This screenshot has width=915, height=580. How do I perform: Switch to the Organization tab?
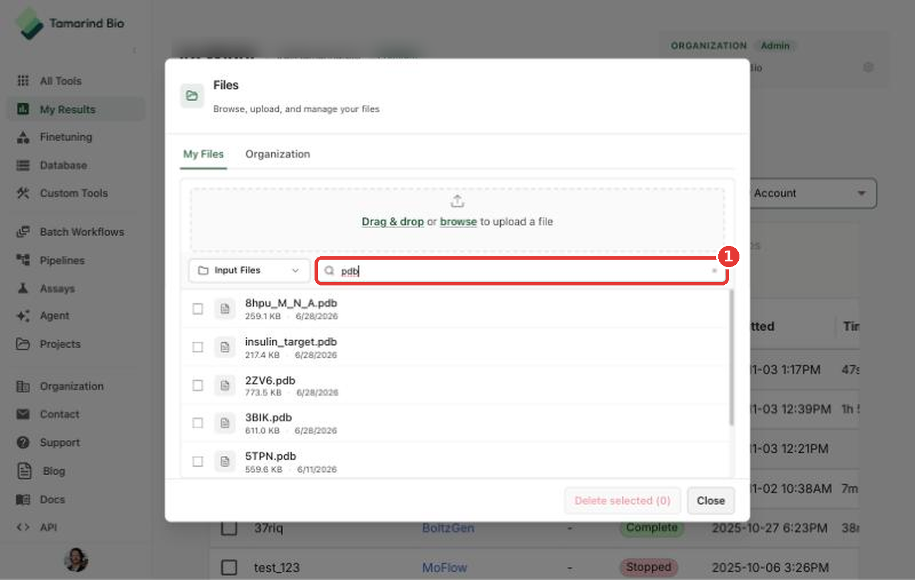click(277, 154)
